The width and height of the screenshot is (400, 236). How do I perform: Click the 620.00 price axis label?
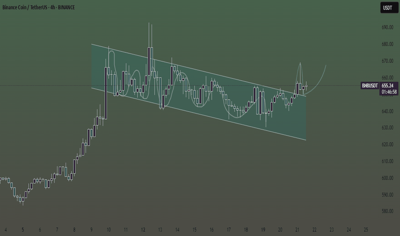tap(387, 145)
